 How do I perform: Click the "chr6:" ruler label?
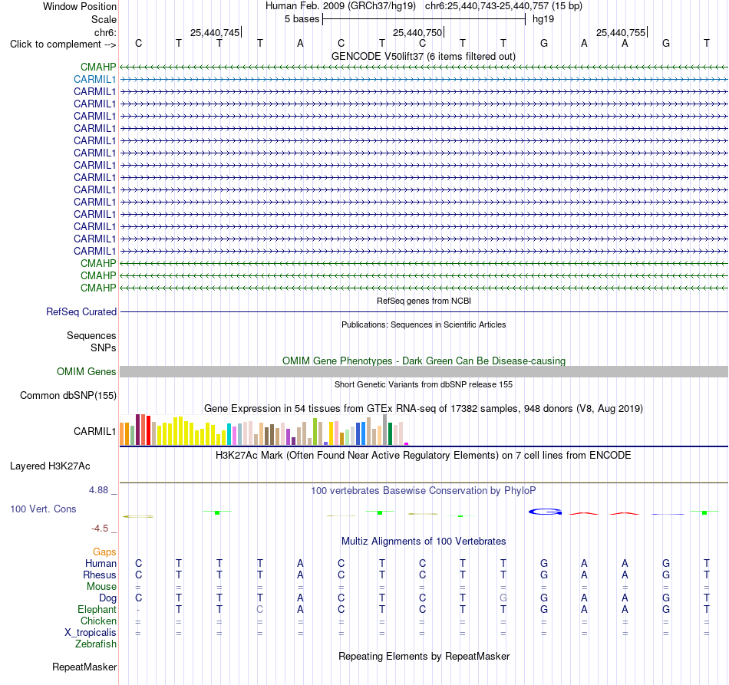coord(105,32)
